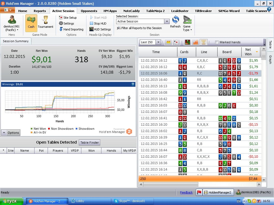Image resolution: width=274 pixels, height=205 pixels.
Task: Sort open tables by VP$IP column
Action: click(x=75, y=151)
